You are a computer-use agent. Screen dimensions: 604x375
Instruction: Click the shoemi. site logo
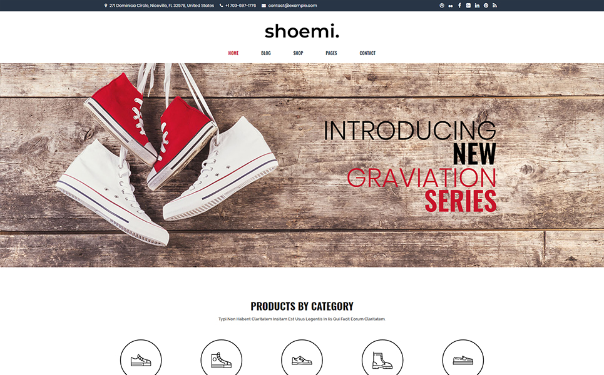[302, 31]
